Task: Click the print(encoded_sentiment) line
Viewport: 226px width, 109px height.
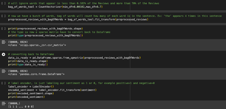Action: (26, 97)
